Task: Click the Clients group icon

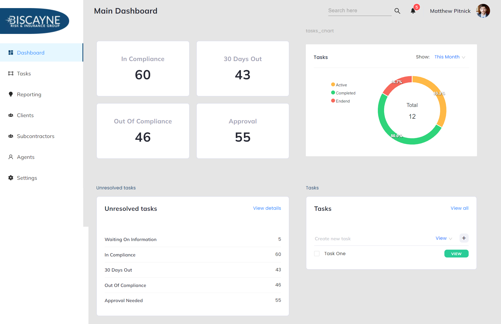Action: pos(11,115)
